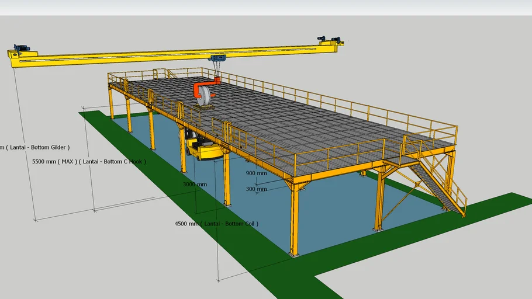The height and width of the screenshot is (299, 532).
Task: Click the "4500 mm ( Lantai - Bottom Coil )" label
Action: (216, 224)
